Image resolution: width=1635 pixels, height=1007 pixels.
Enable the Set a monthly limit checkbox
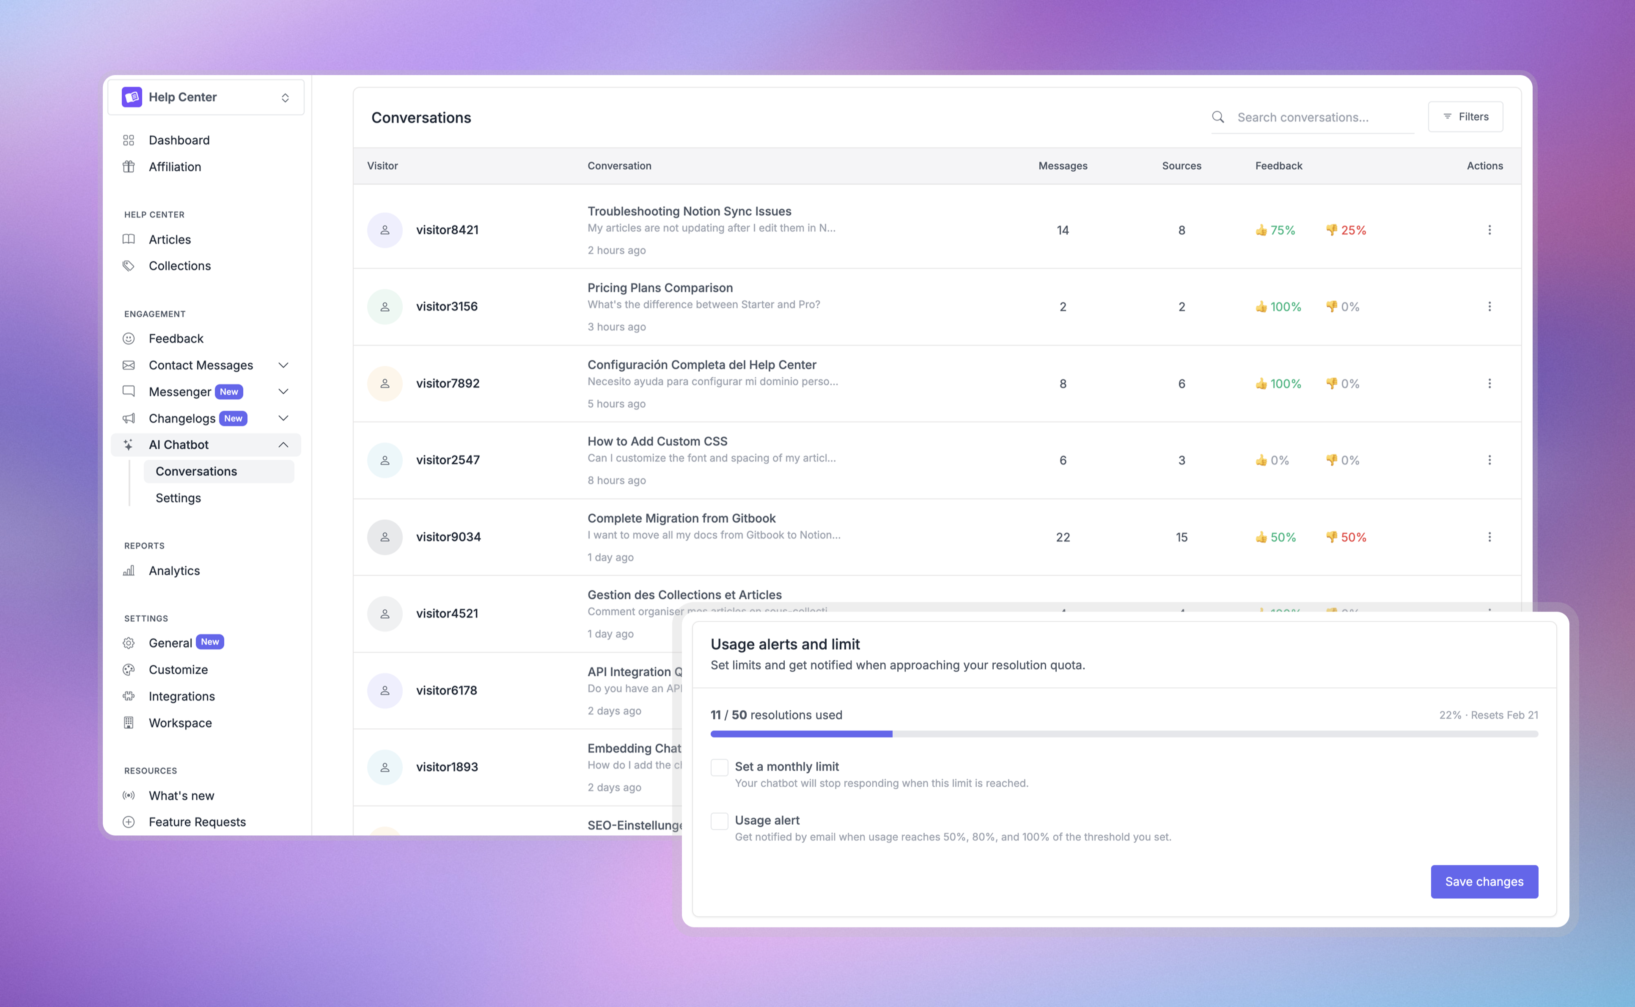click(x=719, y=767)
